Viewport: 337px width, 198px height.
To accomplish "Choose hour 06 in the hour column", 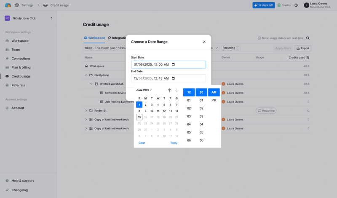I will 189,140.
